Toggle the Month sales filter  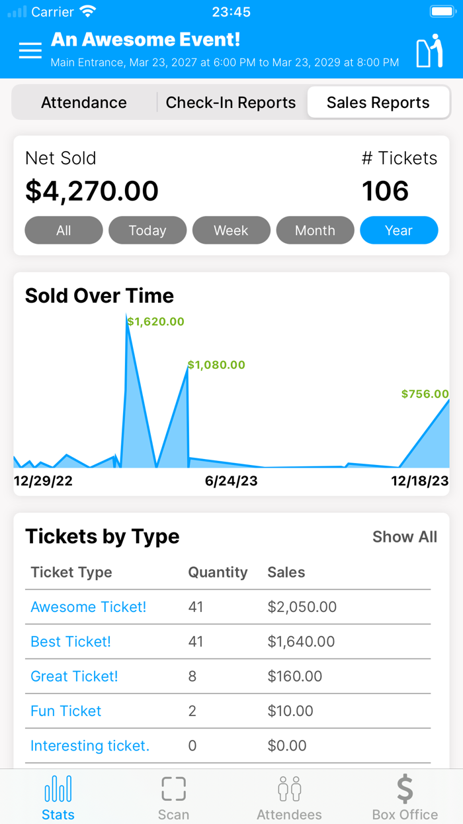[316, 230]
